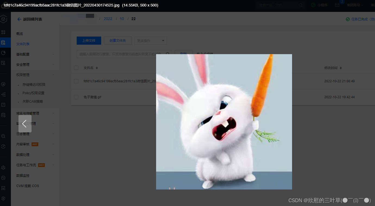Viewport: 375px width, 206px height.
Task: Click the top bar search magnifier icon
Action: click(x=300, y=5)
